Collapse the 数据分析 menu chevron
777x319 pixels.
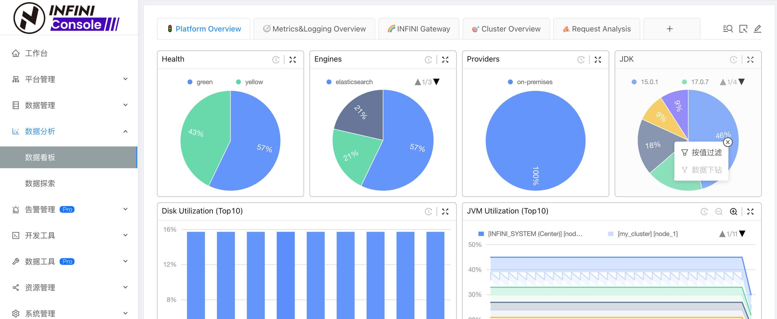point(125,131)
